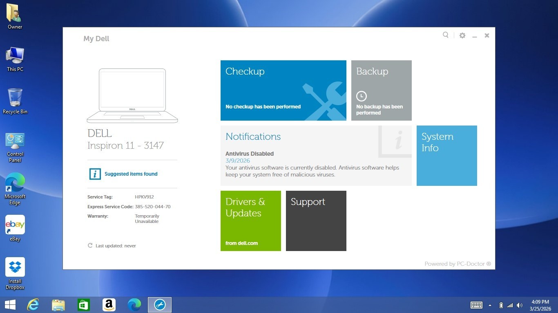Open the Backup tile
The image size is (558, 313).
(x=382, y=90)
